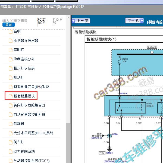163x163 pixels.
Task: Click the document icon beside 制动灯
Action: tap(11, 78)
